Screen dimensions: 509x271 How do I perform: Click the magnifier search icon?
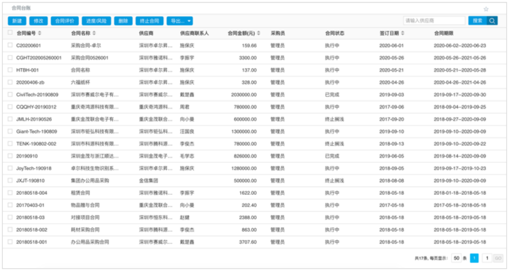(x=492, y=21)
